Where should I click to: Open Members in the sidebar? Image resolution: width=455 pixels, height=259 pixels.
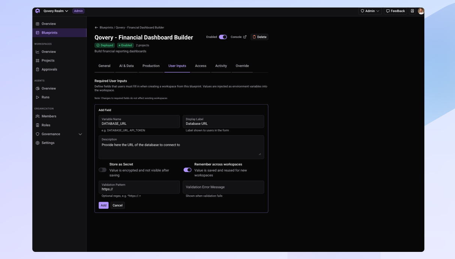59,116
